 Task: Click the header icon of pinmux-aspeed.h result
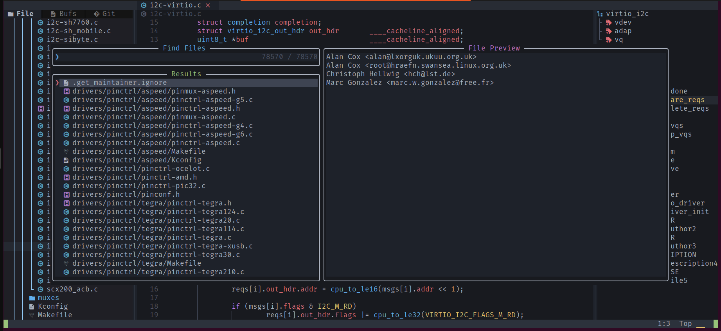pyautogui.click(x=67, y=91)
